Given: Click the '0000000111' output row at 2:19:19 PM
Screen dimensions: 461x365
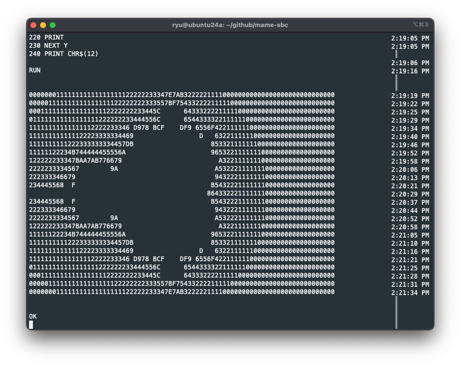Looking at the screenshot, I should (x=182, y=95).
